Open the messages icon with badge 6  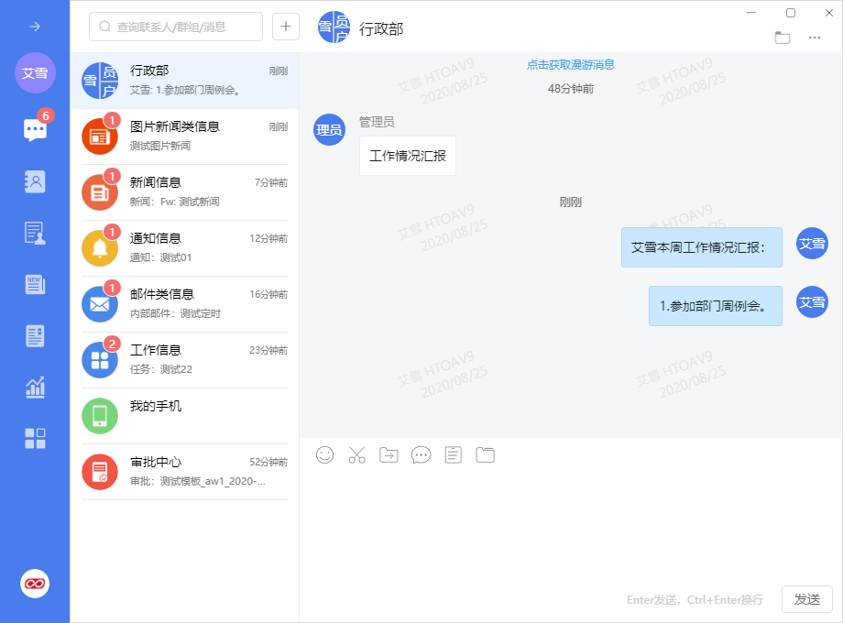coord(35,129)
